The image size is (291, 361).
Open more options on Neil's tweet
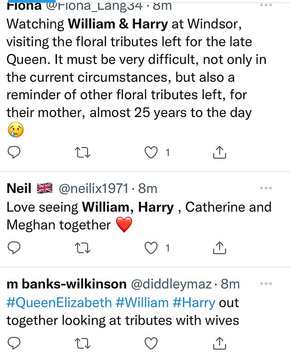click(x=266, y=188)
